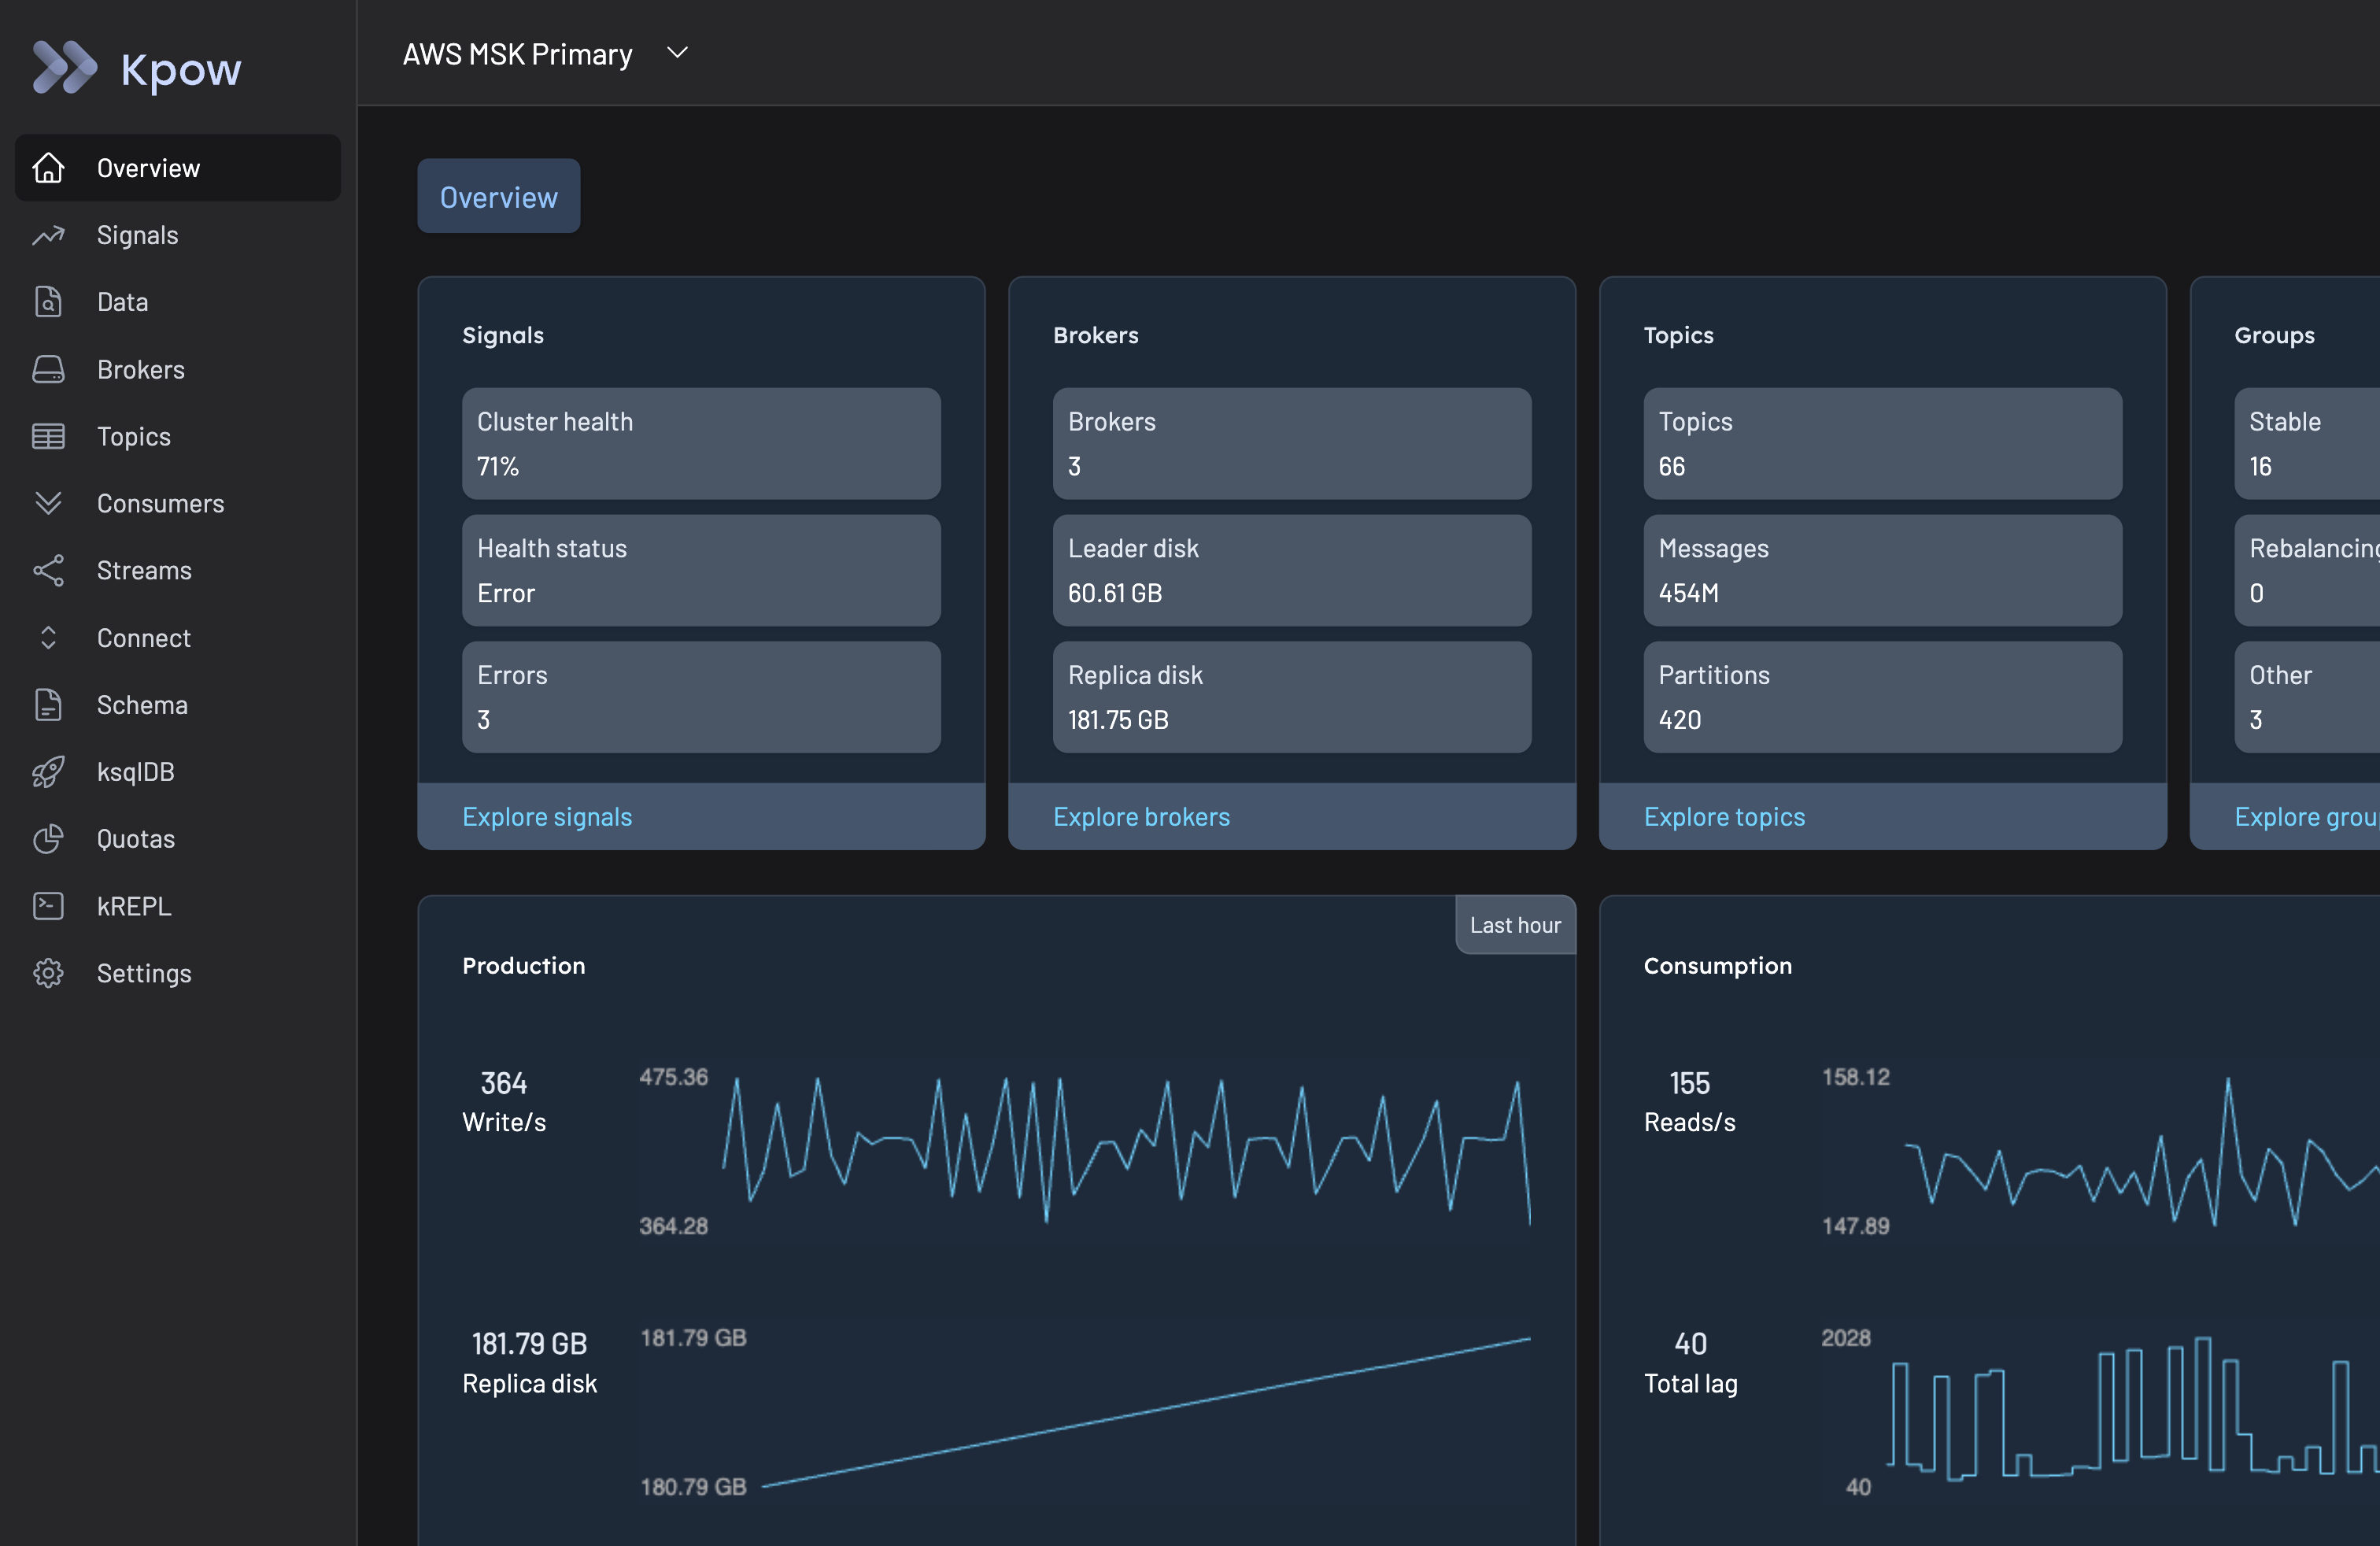Follow the Explore topics link
The width and height of the screenshot is (2380, 1546).
coord(1724,817)
